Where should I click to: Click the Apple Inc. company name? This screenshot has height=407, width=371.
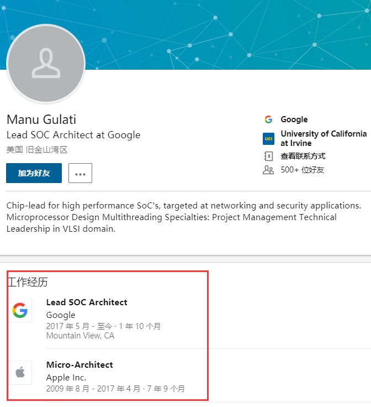point(66,378)
